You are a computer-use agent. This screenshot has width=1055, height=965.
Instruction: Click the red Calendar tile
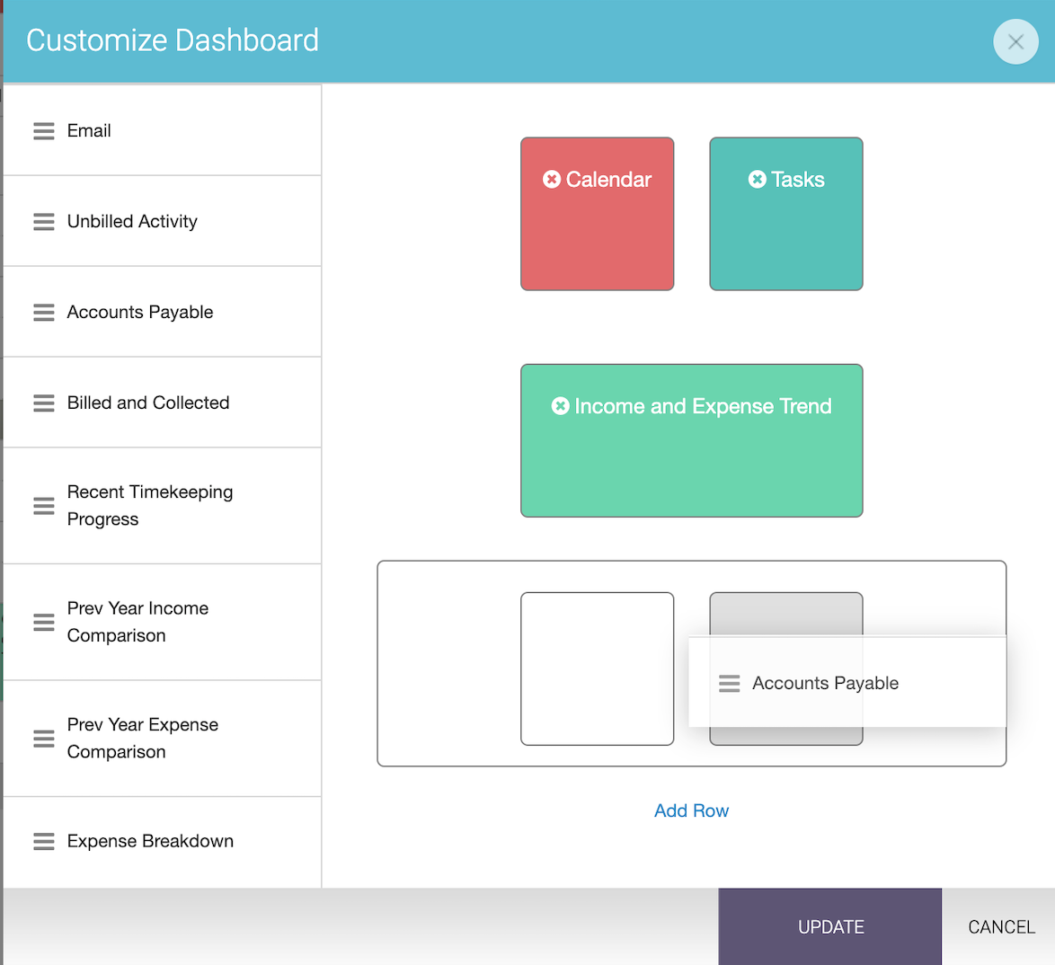[598, 214]
